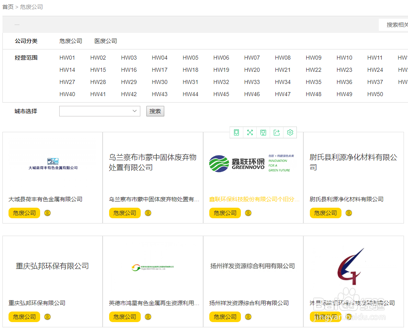Filter by HW50 business scope
Image resolution: width=408 pixels, height=331 pixels.
[375, 95]
